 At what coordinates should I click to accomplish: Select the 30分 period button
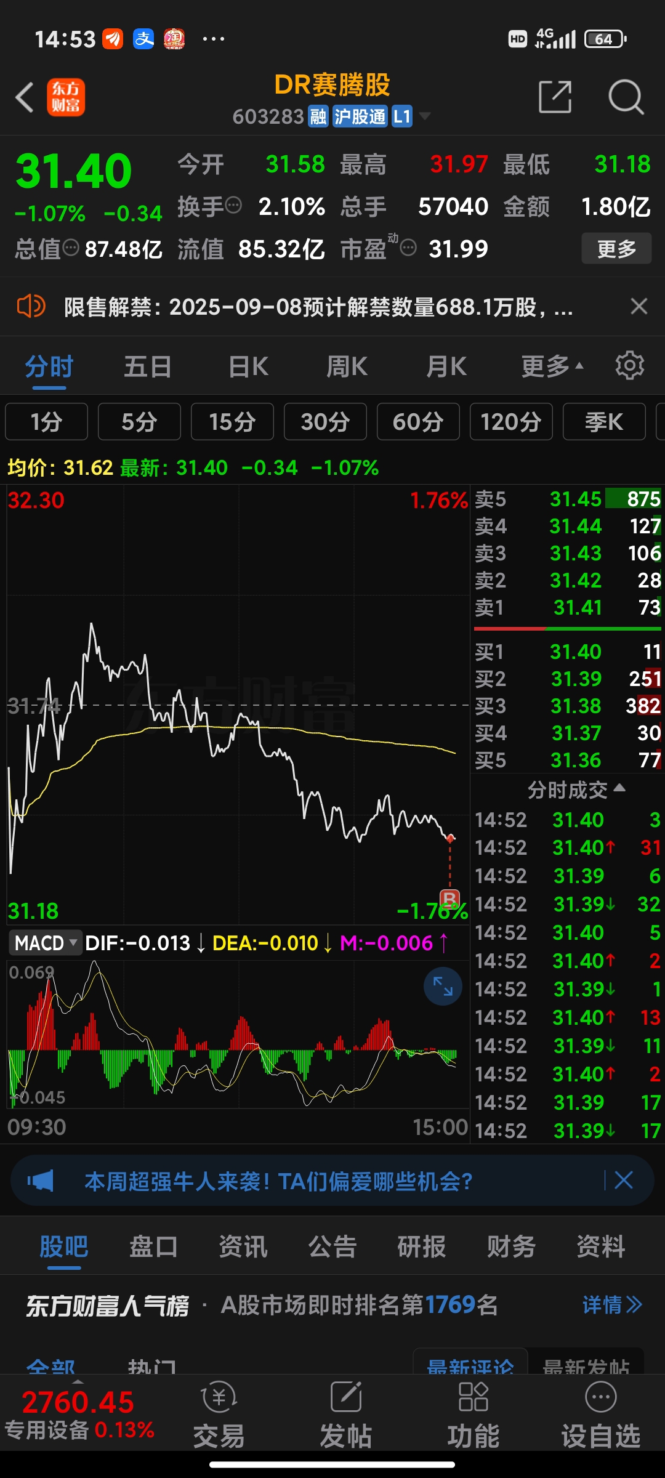[x=325, y=422]
